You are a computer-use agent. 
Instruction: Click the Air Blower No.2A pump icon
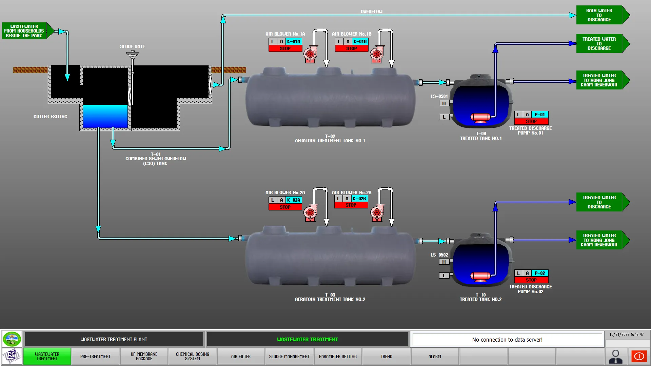(x=310, y=213)
